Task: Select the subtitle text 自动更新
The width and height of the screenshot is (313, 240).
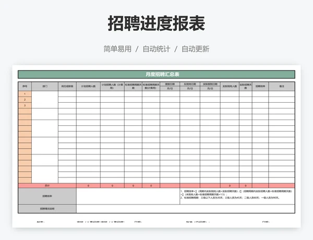Action: [x=196, y=49]
